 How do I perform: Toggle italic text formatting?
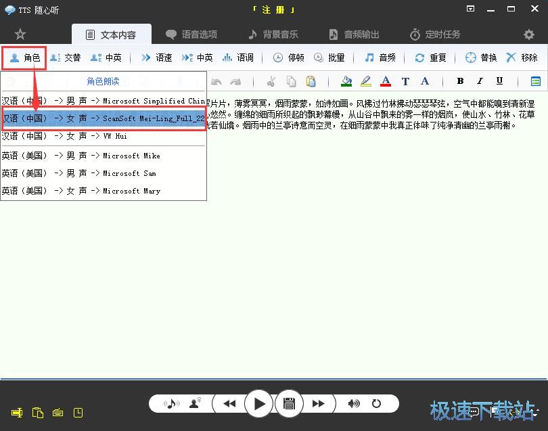click(479, 81)
